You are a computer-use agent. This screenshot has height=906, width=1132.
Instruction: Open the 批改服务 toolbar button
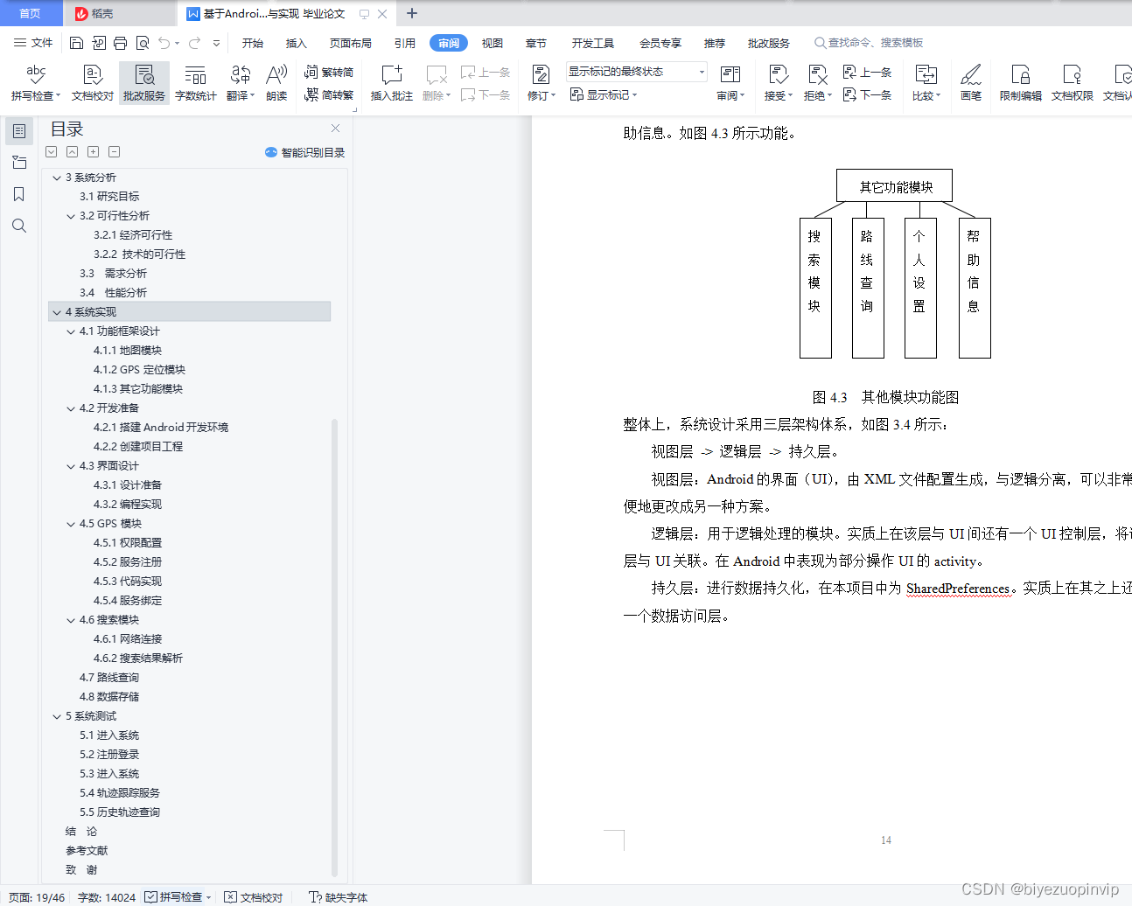[144, 83]
